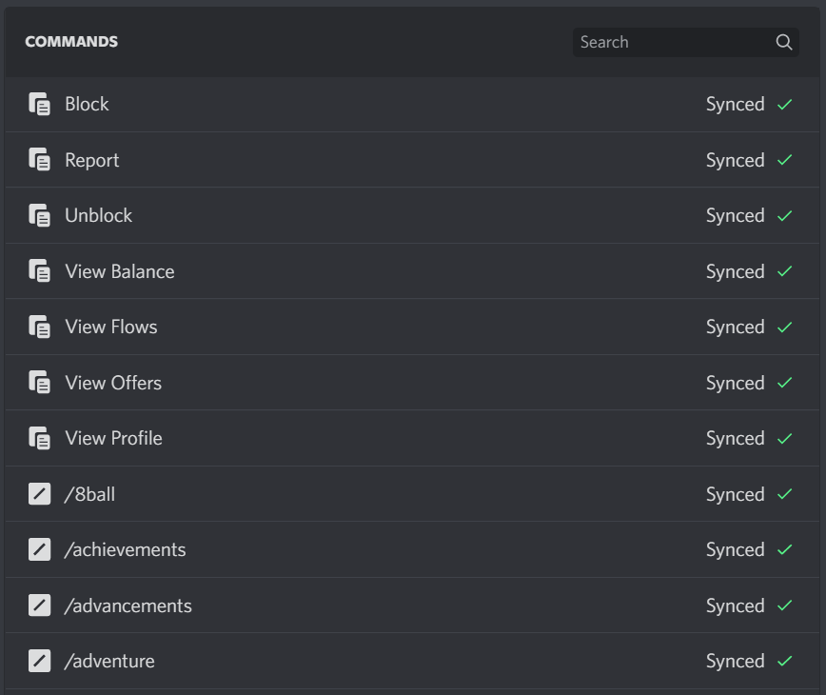Screen dimensions: 826x695
Task: Click the /achievements slash command icon
Action: pyautogui.click(x=39, y=549)
